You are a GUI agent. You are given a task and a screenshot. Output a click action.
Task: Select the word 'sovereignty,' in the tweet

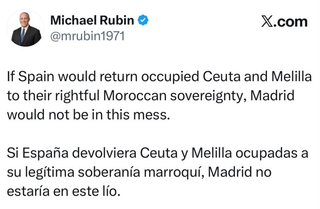point(208,96)
